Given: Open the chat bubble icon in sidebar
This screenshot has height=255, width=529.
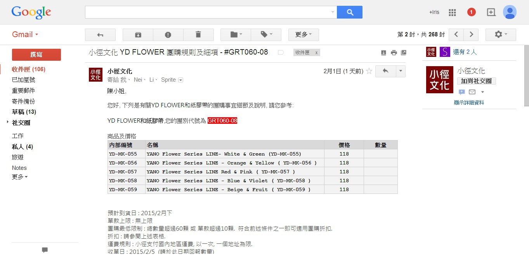Looking at the screenshot, I should click(x=45, y=250).
